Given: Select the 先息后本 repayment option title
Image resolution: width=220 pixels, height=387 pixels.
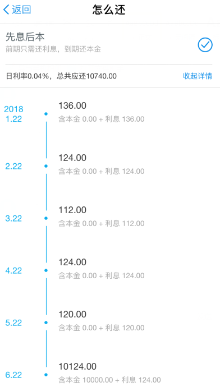Looking at the screenshot, I should click(25, 37).
